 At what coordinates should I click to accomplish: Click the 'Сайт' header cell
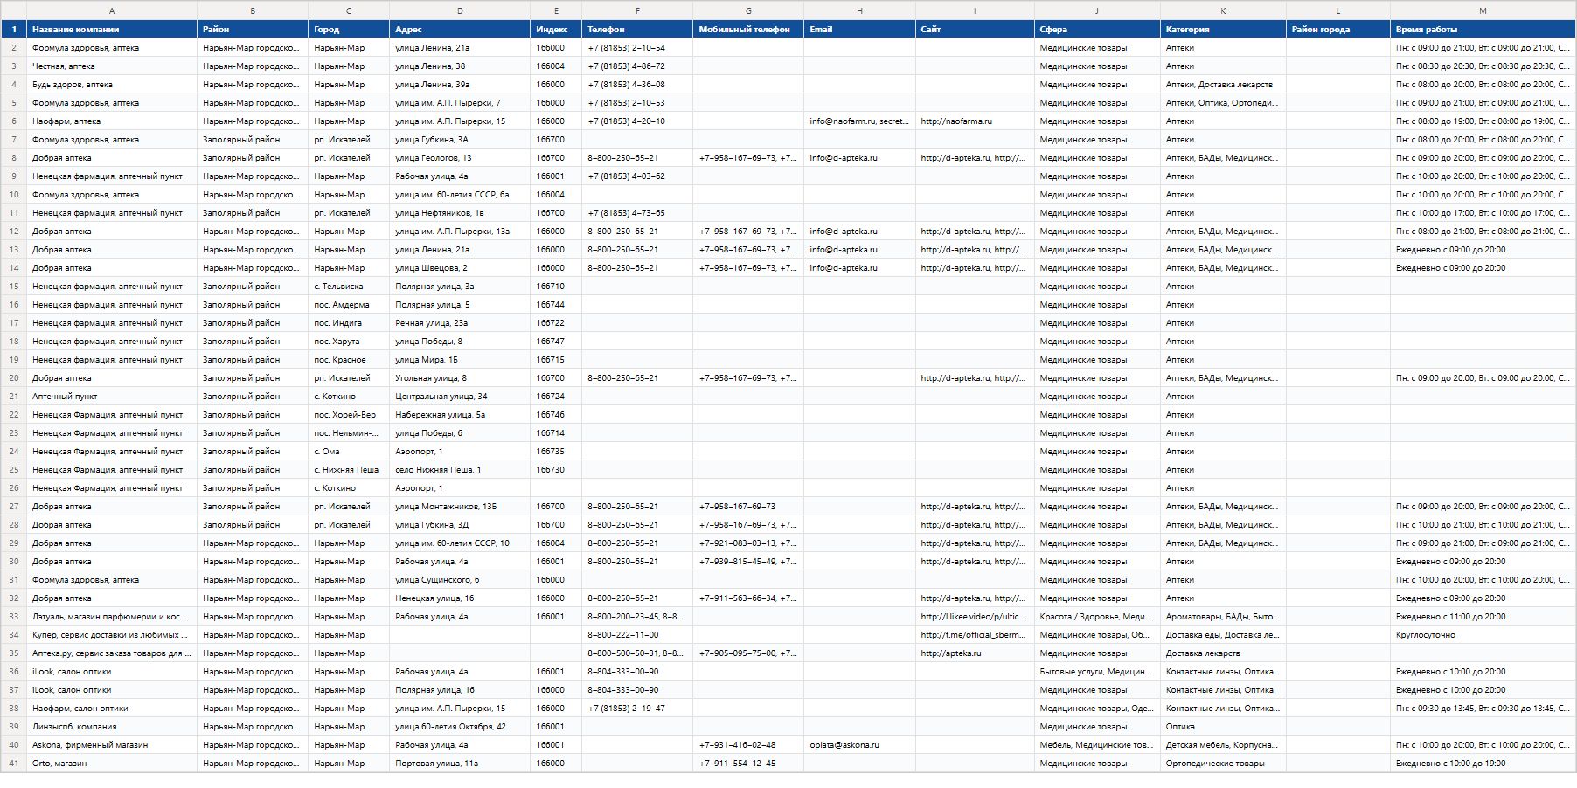pyautogui.click(x=975, y=29)
